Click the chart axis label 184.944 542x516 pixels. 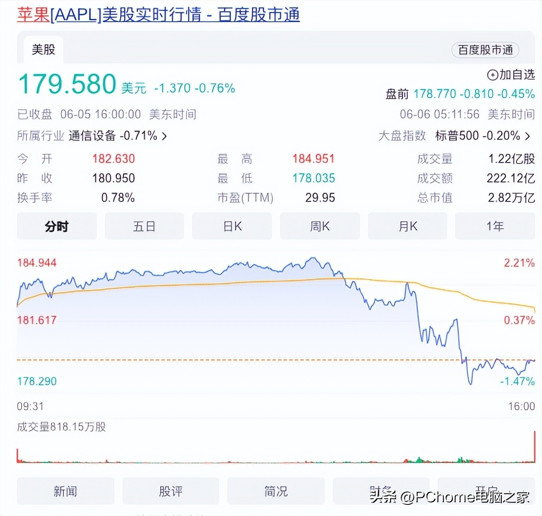(x=37, y=263)
